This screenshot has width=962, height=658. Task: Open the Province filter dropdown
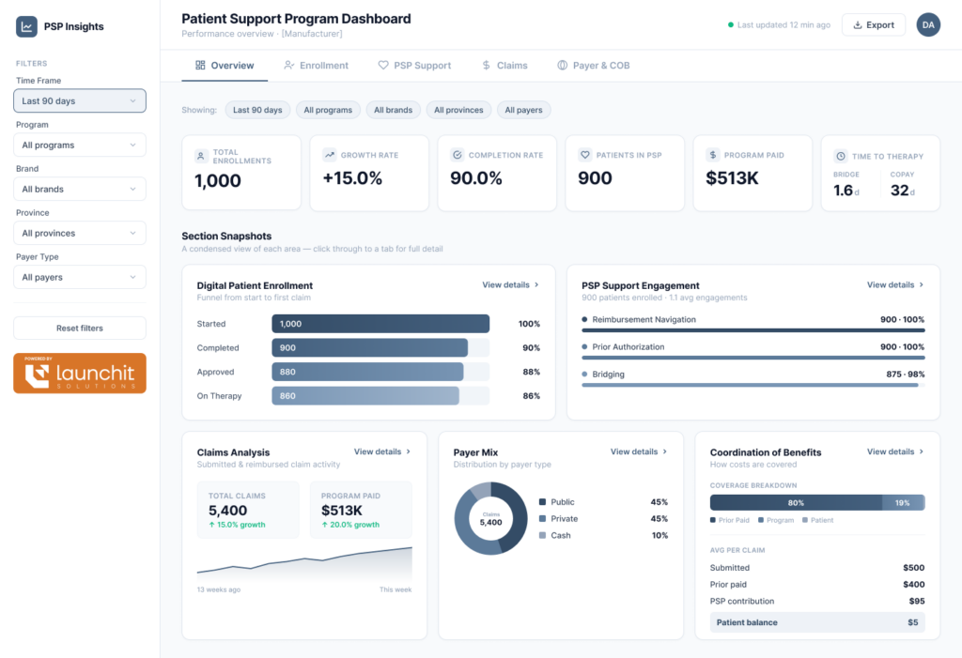[x=80, y=233]
